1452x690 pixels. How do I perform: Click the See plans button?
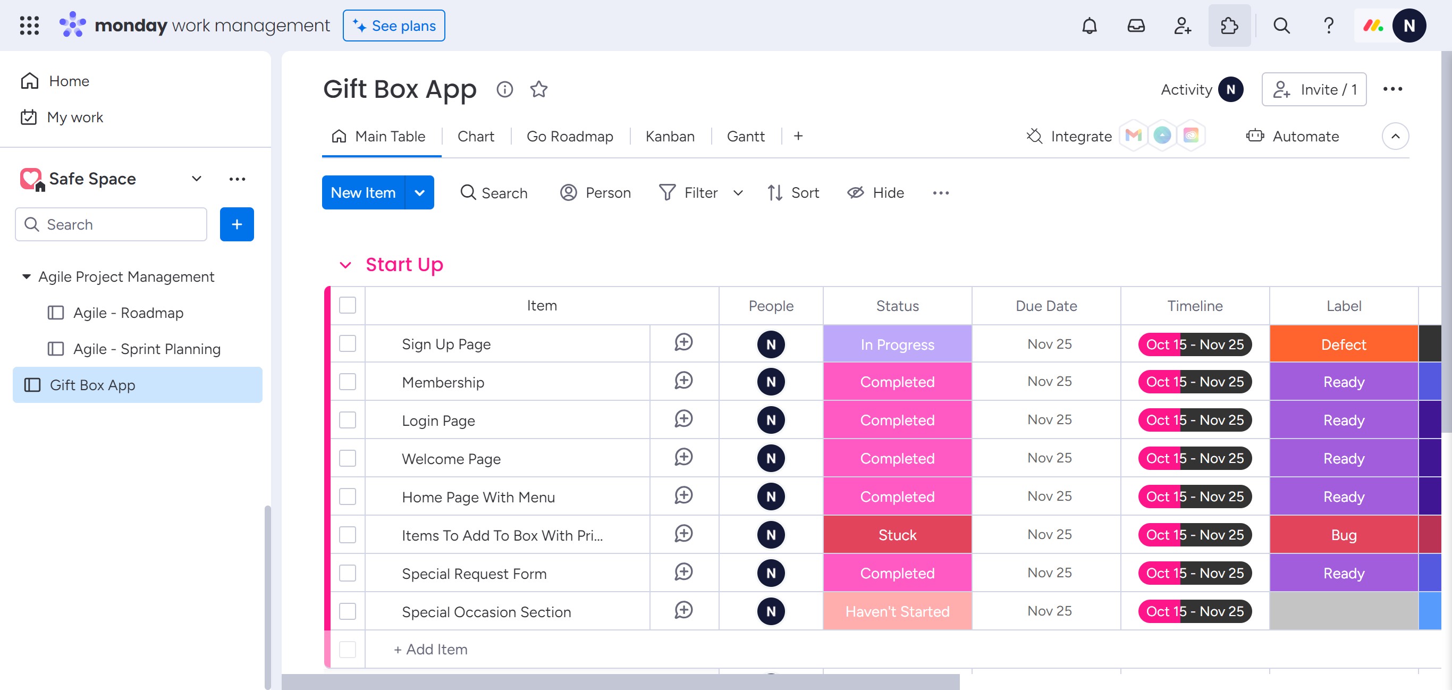(x=393, y=26)
